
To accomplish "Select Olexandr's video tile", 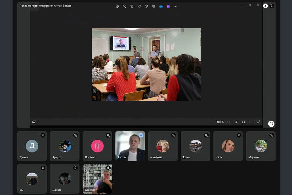I will point(97,179).
